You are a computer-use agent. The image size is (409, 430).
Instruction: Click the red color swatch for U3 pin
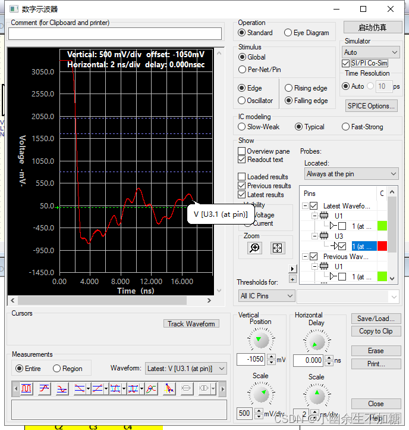pos(382,246)
